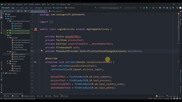Viewport: 182px width, 102px height.
Task: Click the UTF-8 encoding in status bar
Action: [x=160, y=99]
